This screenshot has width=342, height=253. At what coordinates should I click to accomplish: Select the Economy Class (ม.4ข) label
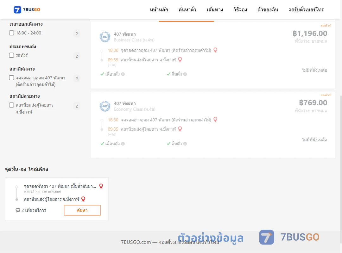pyautogui.click(x=135, y=109)
